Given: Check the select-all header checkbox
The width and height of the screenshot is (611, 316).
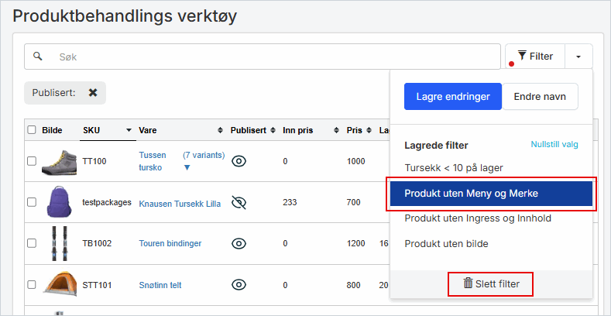Looking at the screenshot, I should tap(32, 130).
